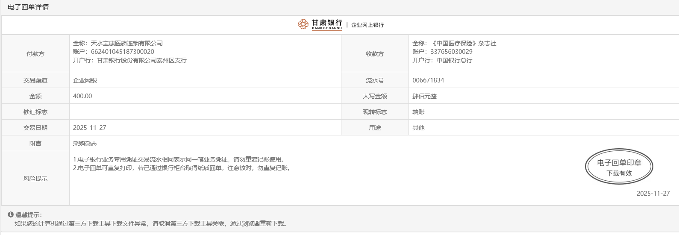This screenshot has height=235, width=679.
Task: Click the 电子回单印章 oval stamp
Action: click(x=619, y=167)
